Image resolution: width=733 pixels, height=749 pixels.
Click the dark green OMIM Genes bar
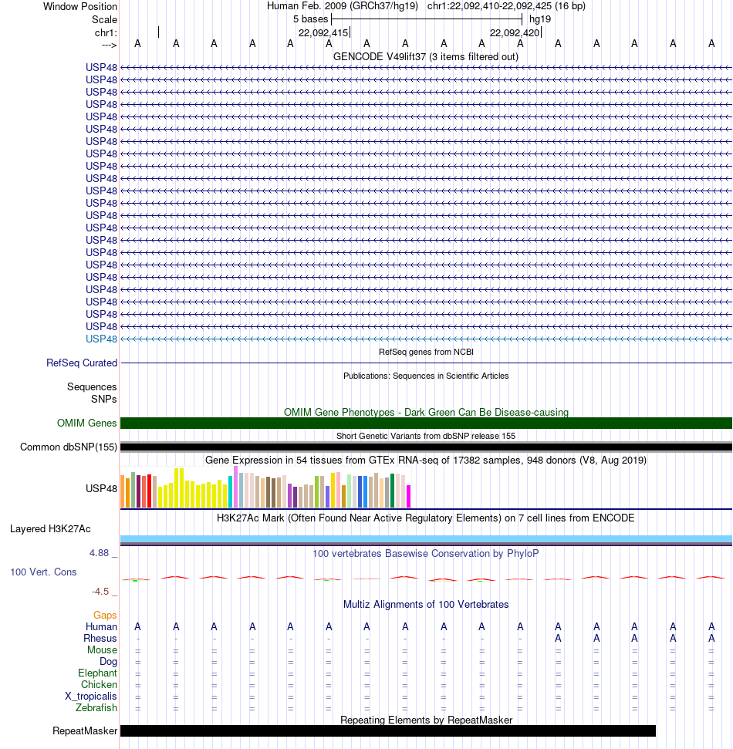click(426, 423)
